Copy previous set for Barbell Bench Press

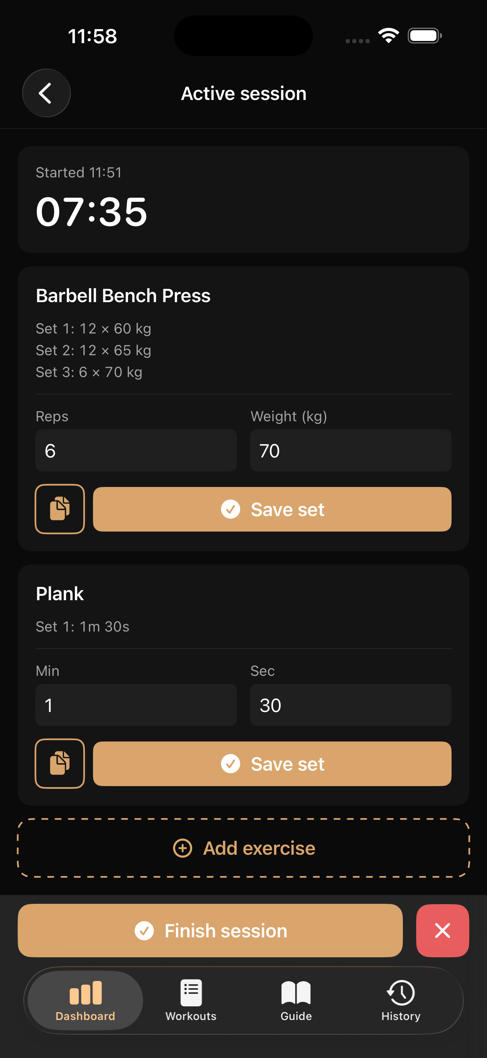click(60, 509)
